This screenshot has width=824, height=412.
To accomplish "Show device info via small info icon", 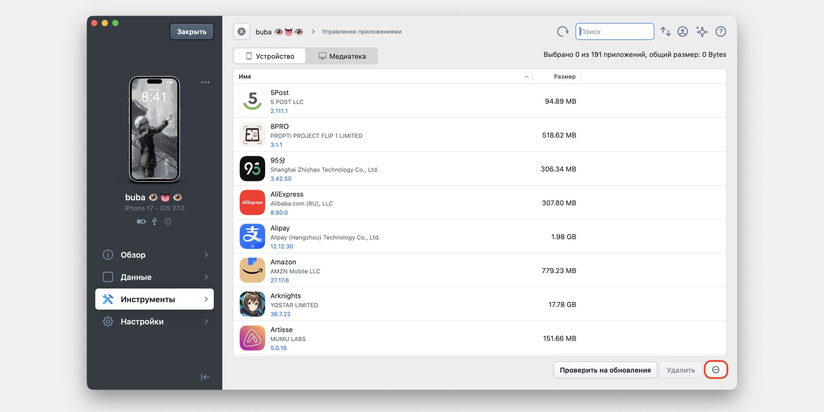I will point(168,221).
